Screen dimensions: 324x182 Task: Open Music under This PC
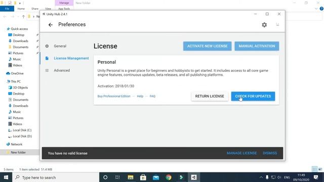point(17,112)
